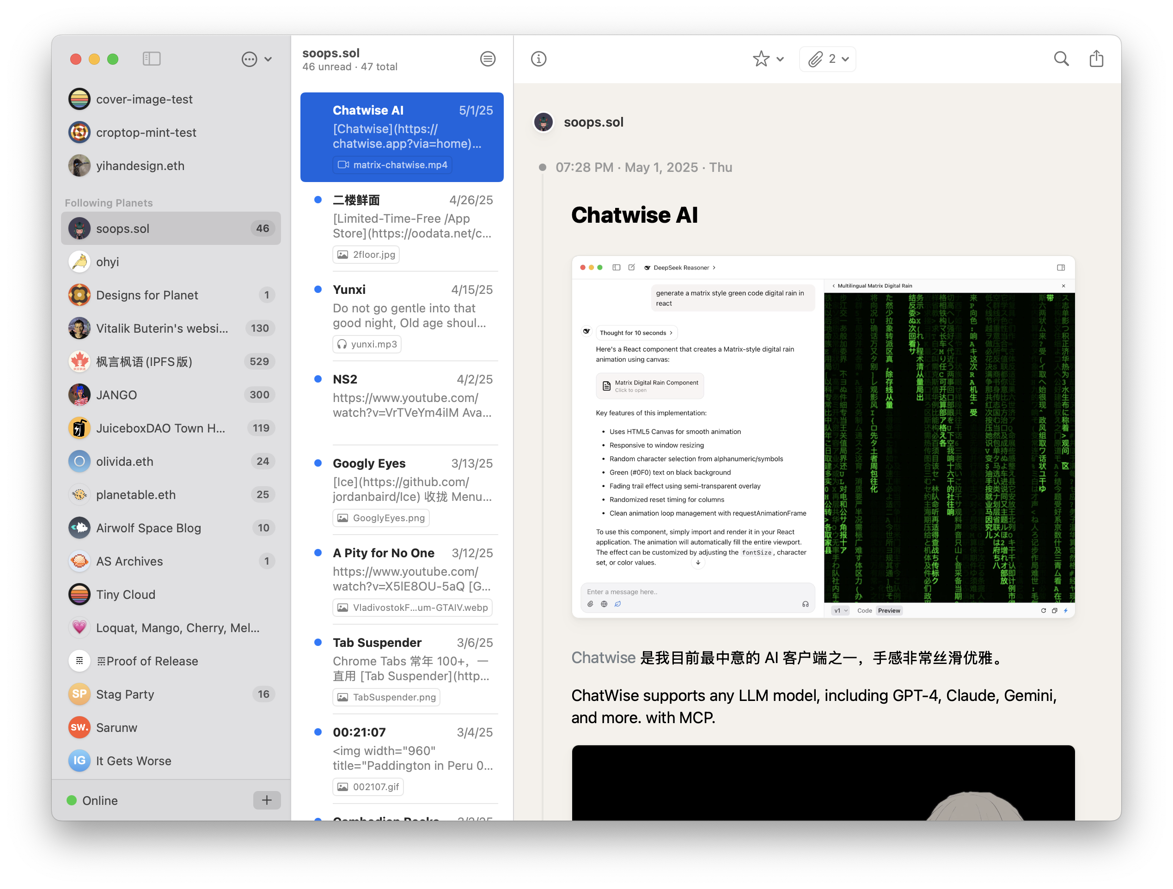Open the planet info icon

tap(538, 59)
